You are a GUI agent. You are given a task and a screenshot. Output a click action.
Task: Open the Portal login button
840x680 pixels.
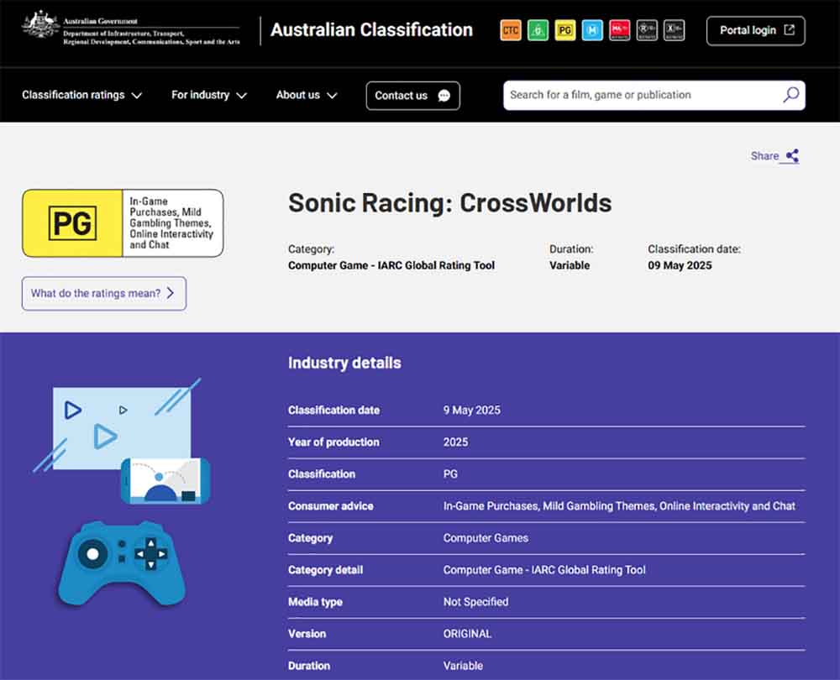coord(755,30)
